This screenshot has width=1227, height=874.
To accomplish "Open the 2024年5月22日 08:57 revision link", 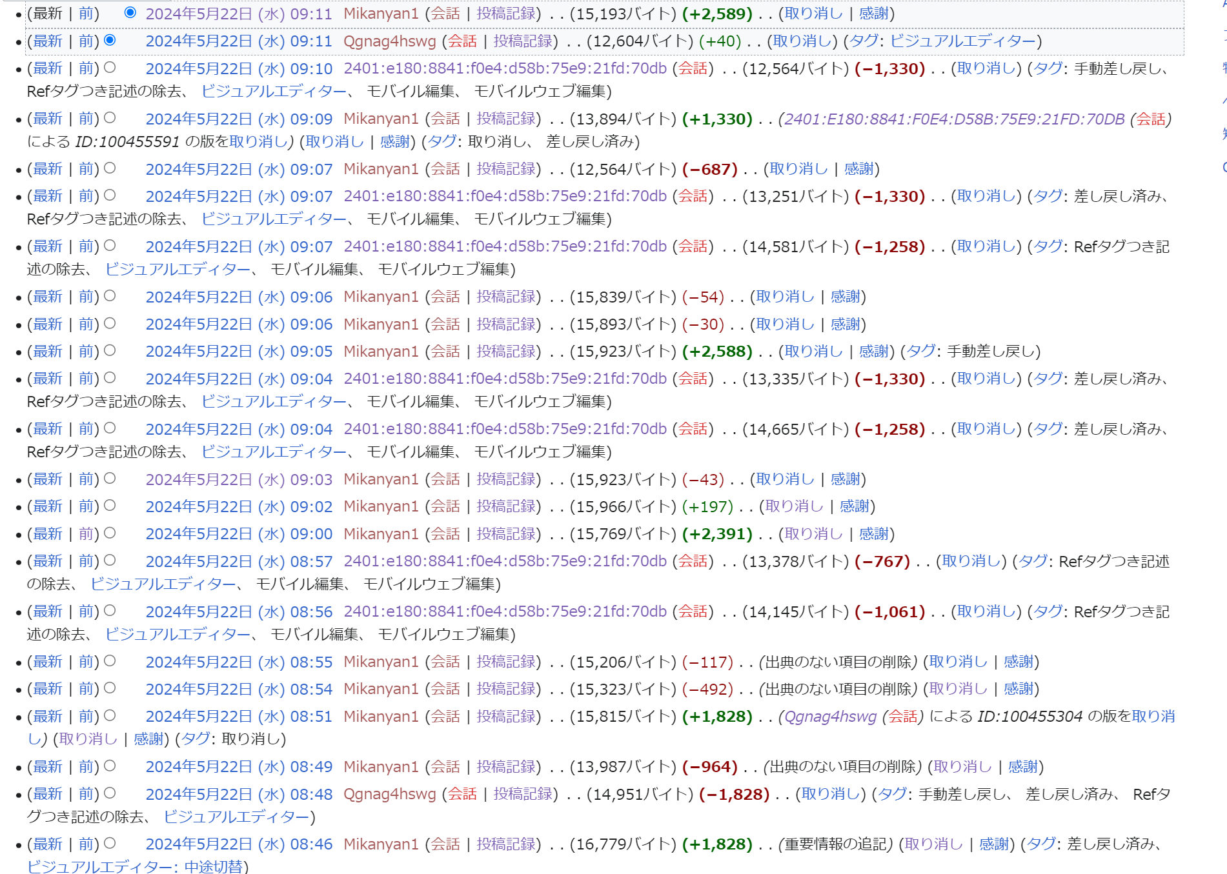I will click(x=239, y=561).
